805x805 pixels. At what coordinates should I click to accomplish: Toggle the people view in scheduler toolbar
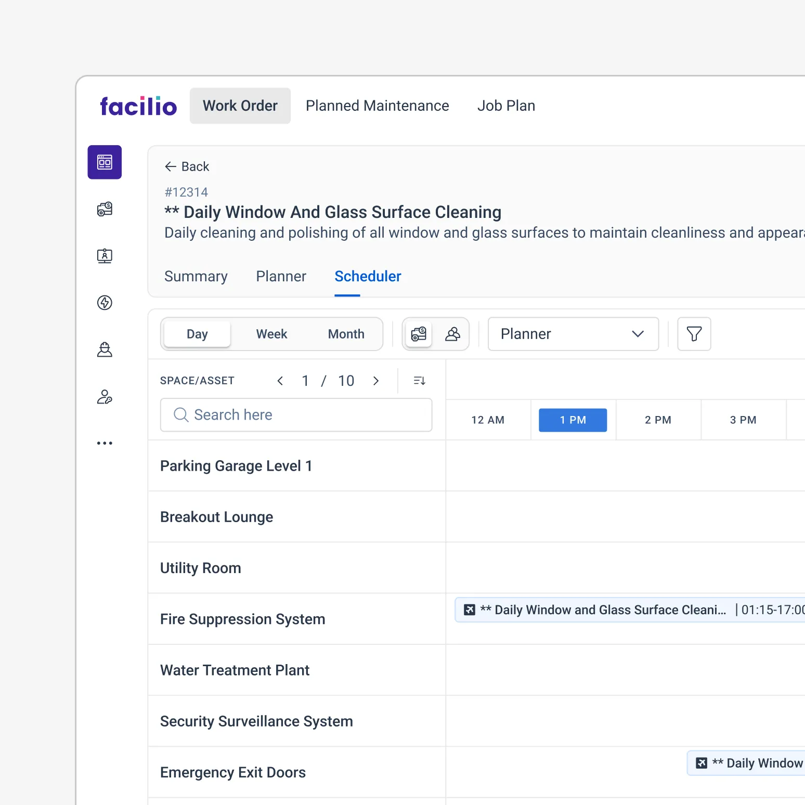click(x=452, y=334)
